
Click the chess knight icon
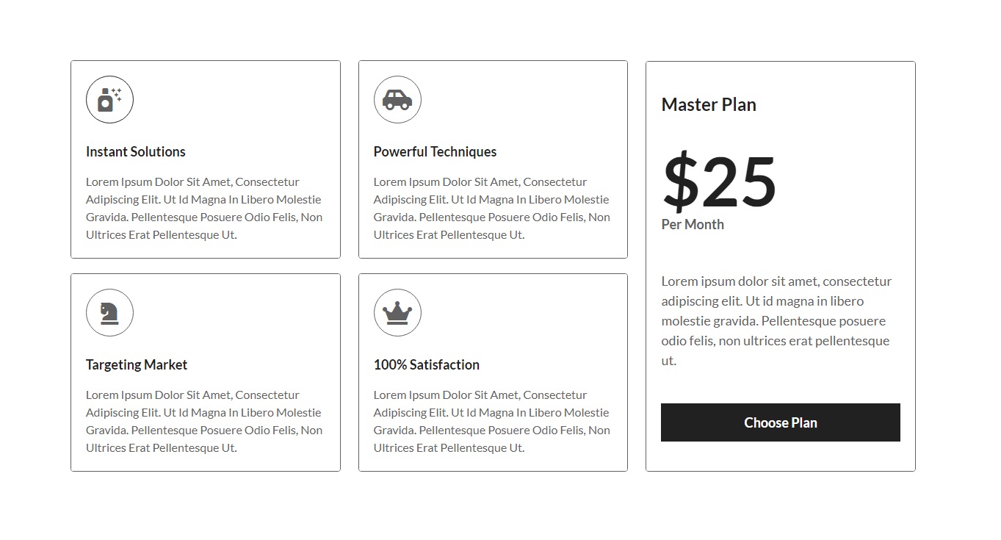tap(109, 312)
